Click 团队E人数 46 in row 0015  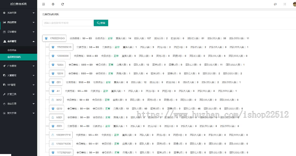tap(192, 108)
